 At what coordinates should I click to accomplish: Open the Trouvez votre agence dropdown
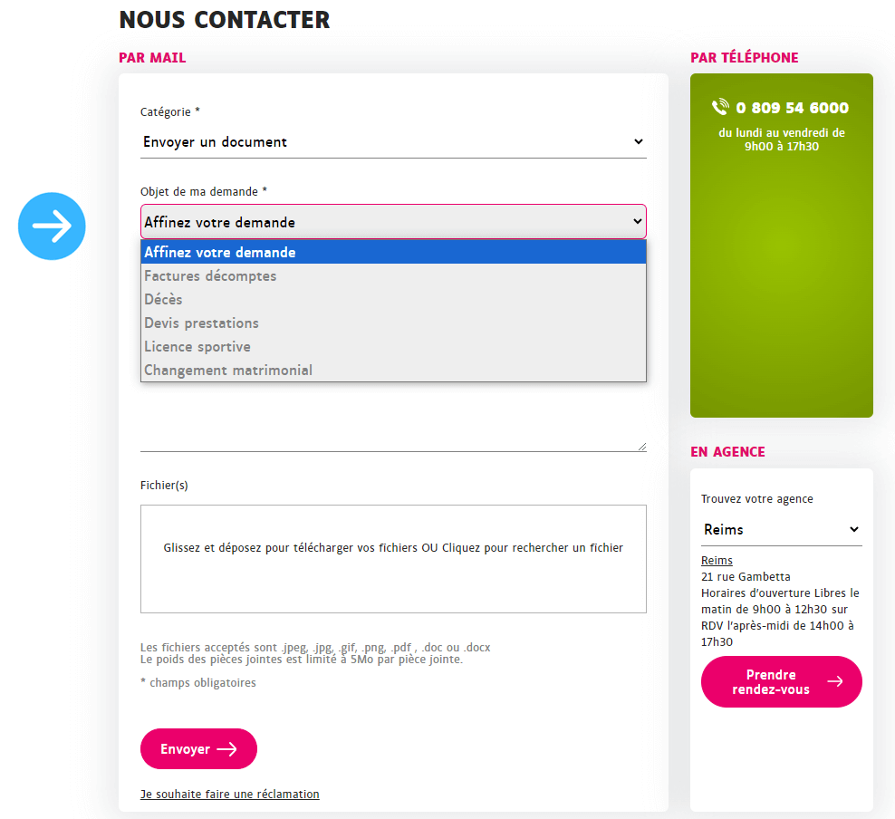click(x=781, y=530)
